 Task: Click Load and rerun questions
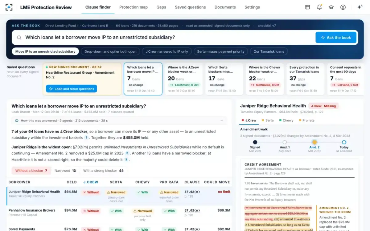72,89
